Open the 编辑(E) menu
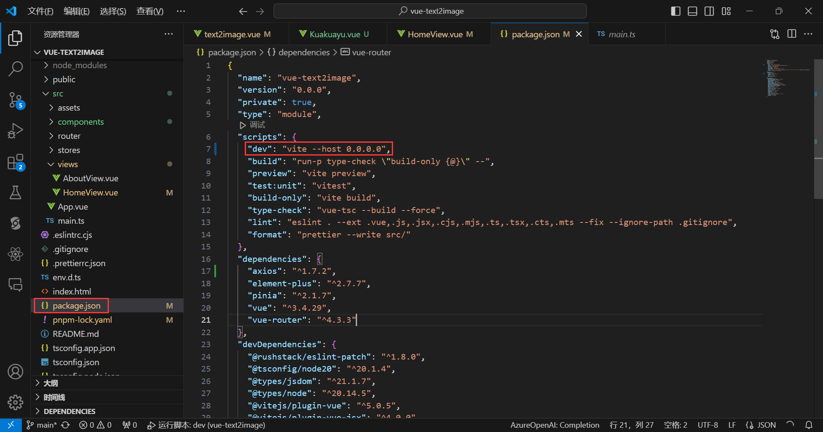823x432 pixels. click(77, 11)
